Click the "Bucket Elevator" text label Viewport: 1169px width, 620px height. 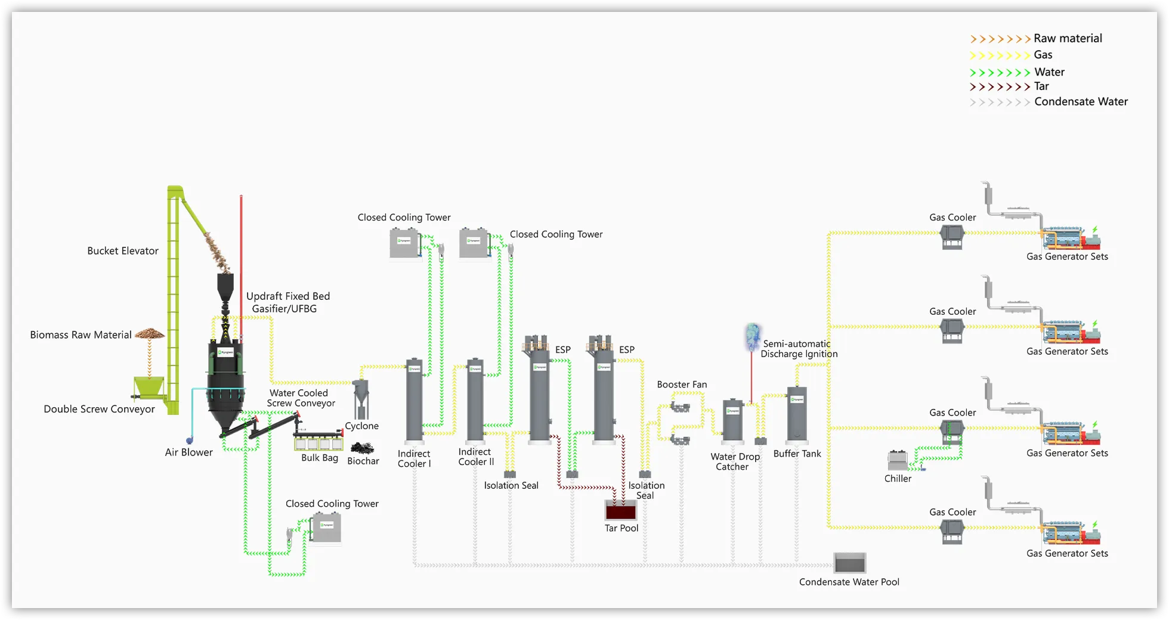(x=123, y=251)
